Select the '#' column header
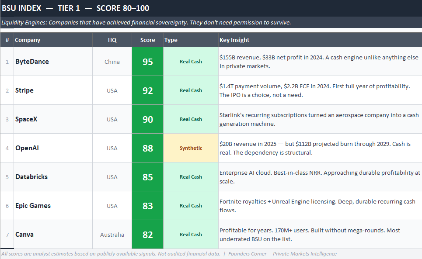This screenshot has height=259, width=422. (7, 40)
